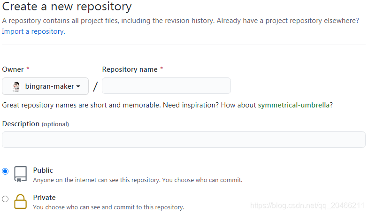Click the Create a new repository heading
The width and height of the screenshot is (368, 214).
pyautogui.click(x=67, y=7)
